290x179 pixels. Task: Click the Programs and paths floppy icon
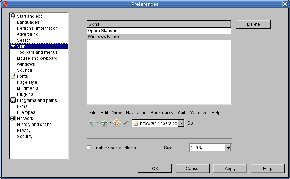point(13,100)
